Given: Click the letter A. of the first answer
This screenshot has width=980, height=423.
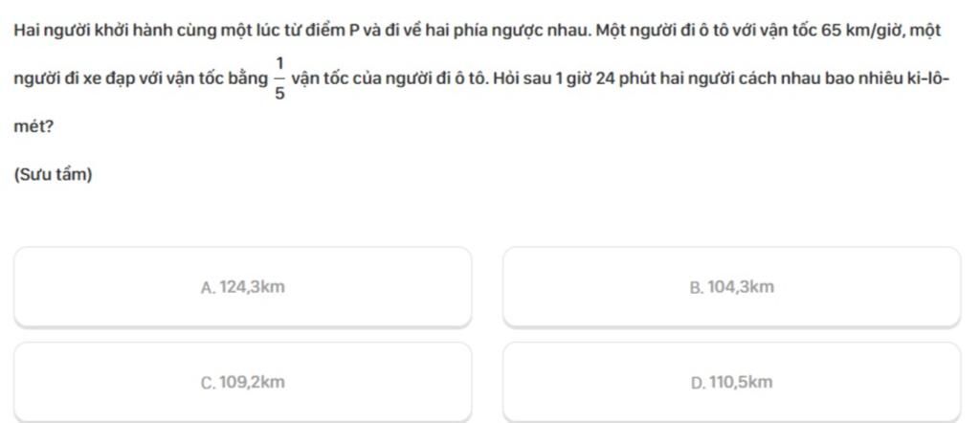Looking at the screenshot, I should pos(209,287).
